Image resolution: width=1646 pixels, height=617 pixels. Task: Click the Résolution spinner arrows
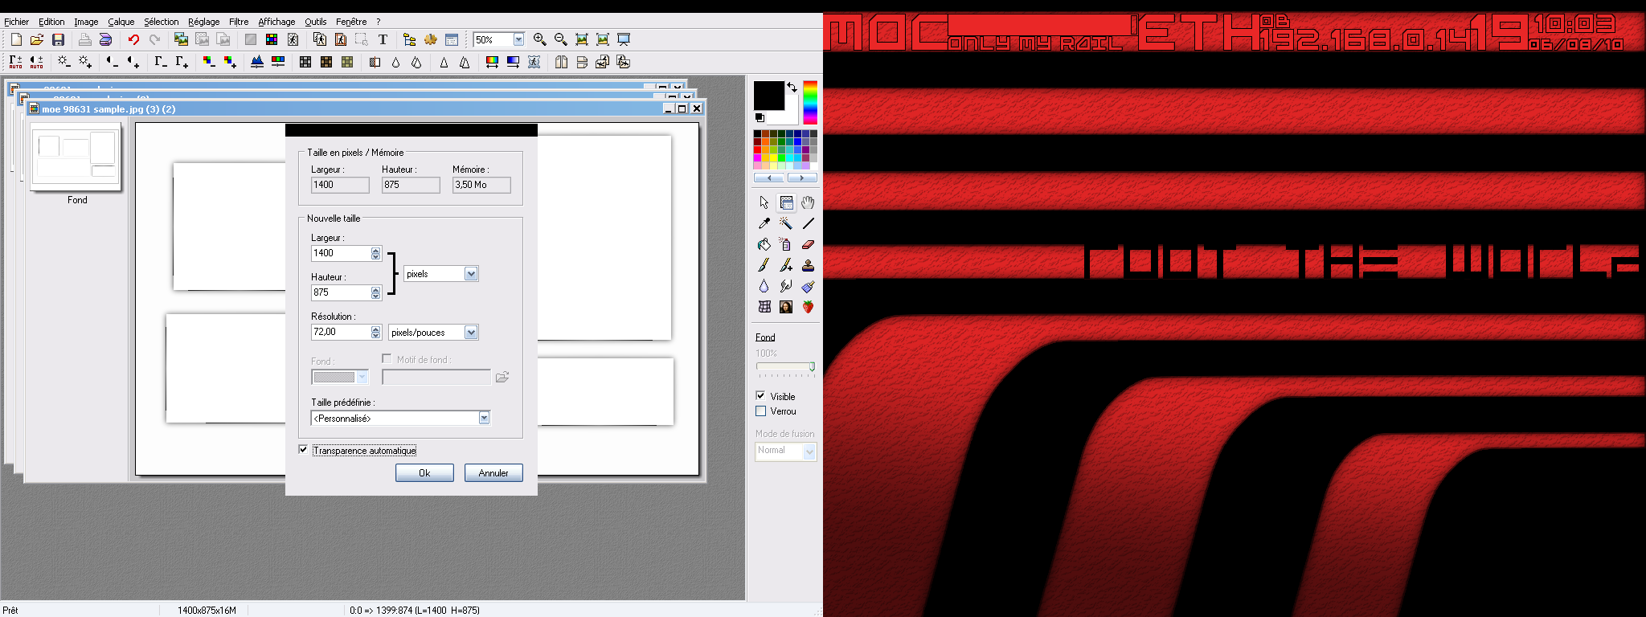tap(375, 332)
